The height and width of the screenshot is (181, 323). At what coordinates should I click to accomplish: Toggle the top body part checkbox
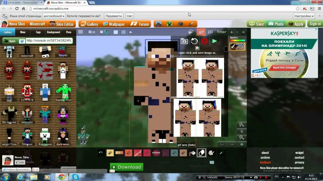click(x=83, y=127)
